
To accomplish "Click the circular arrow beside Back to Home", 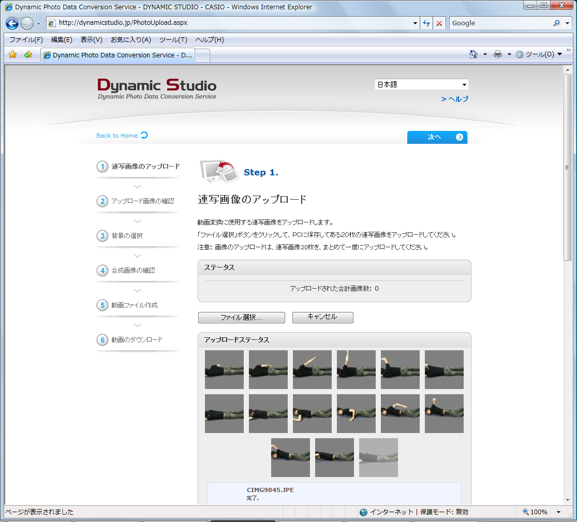I will click(x=142, y=135).
